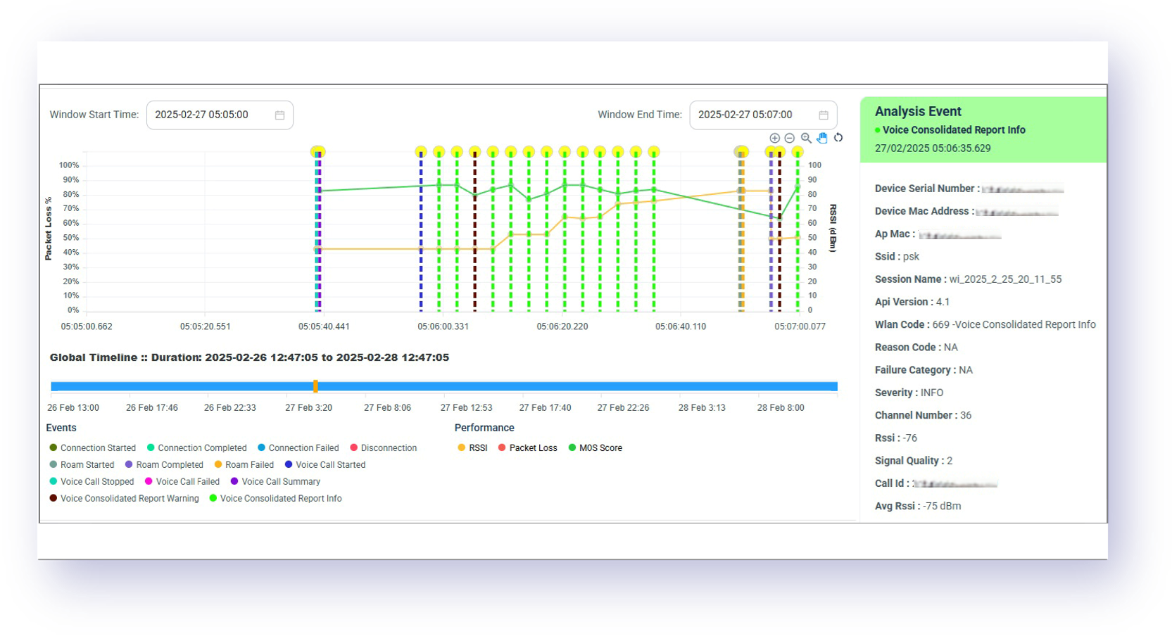This screenshot has width=1172, height=636.
Task: Click the first yellow event marker at 05:05:40
Action: 318,152
